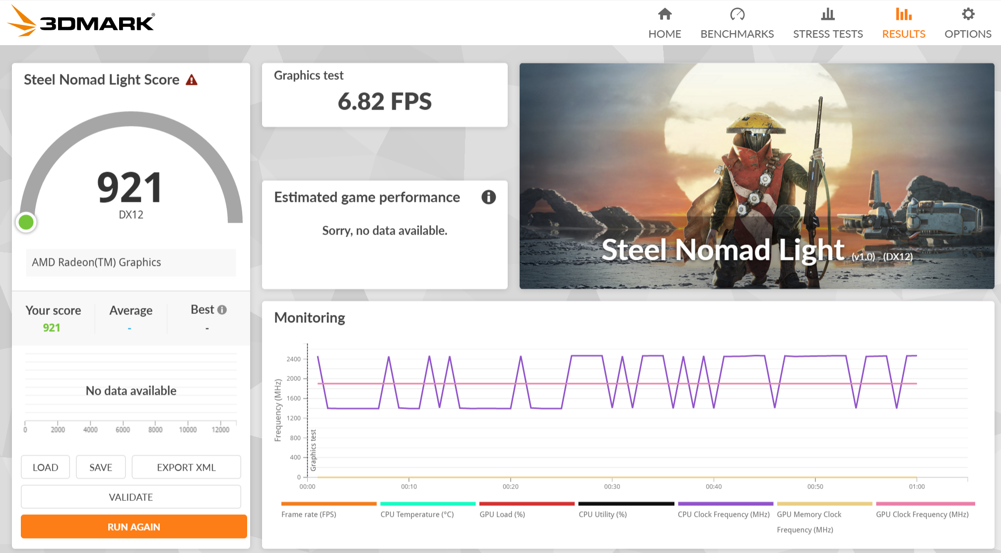Toggle Frame rate (FPS) legend series
Screen dimensions: 1001x553
point(309,514)
